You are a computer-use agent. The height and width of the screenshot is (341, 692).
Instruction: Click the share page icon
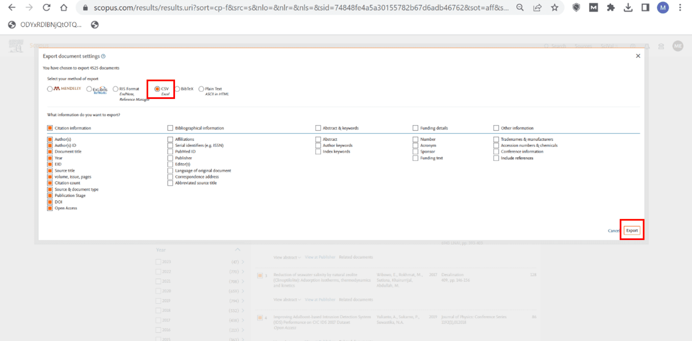tap(537, 7)
